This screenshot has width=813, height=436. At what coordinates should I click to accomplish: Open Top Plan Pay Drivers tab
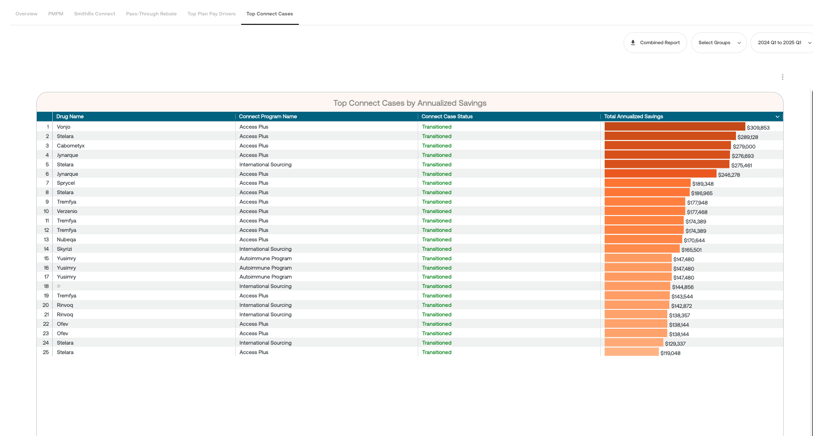click(211, 14)
